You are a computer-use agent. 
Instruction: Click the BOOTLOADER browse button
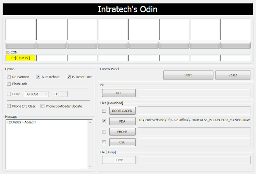point(122,111)
